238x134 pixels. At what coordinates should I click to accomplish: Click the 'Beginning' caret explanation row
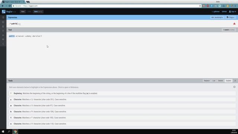(122, 93)
